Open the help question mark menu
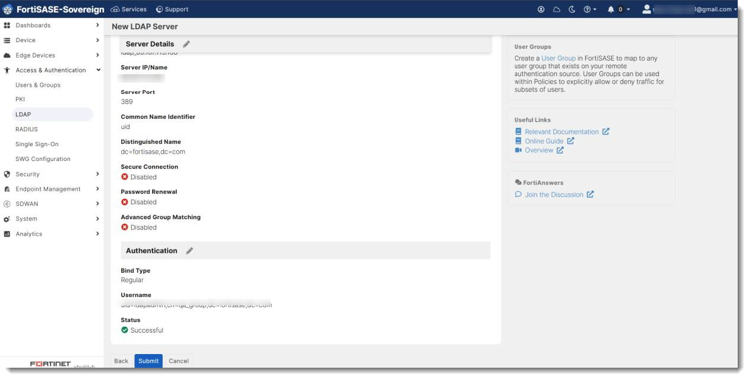 [590, 10]
